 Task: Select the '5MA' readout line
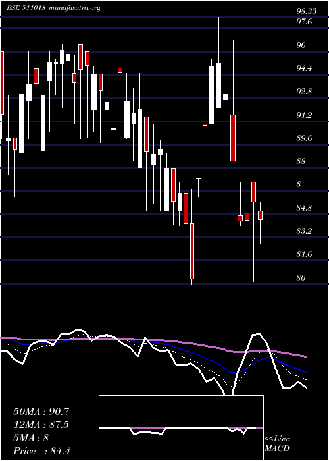coord(31,438)
